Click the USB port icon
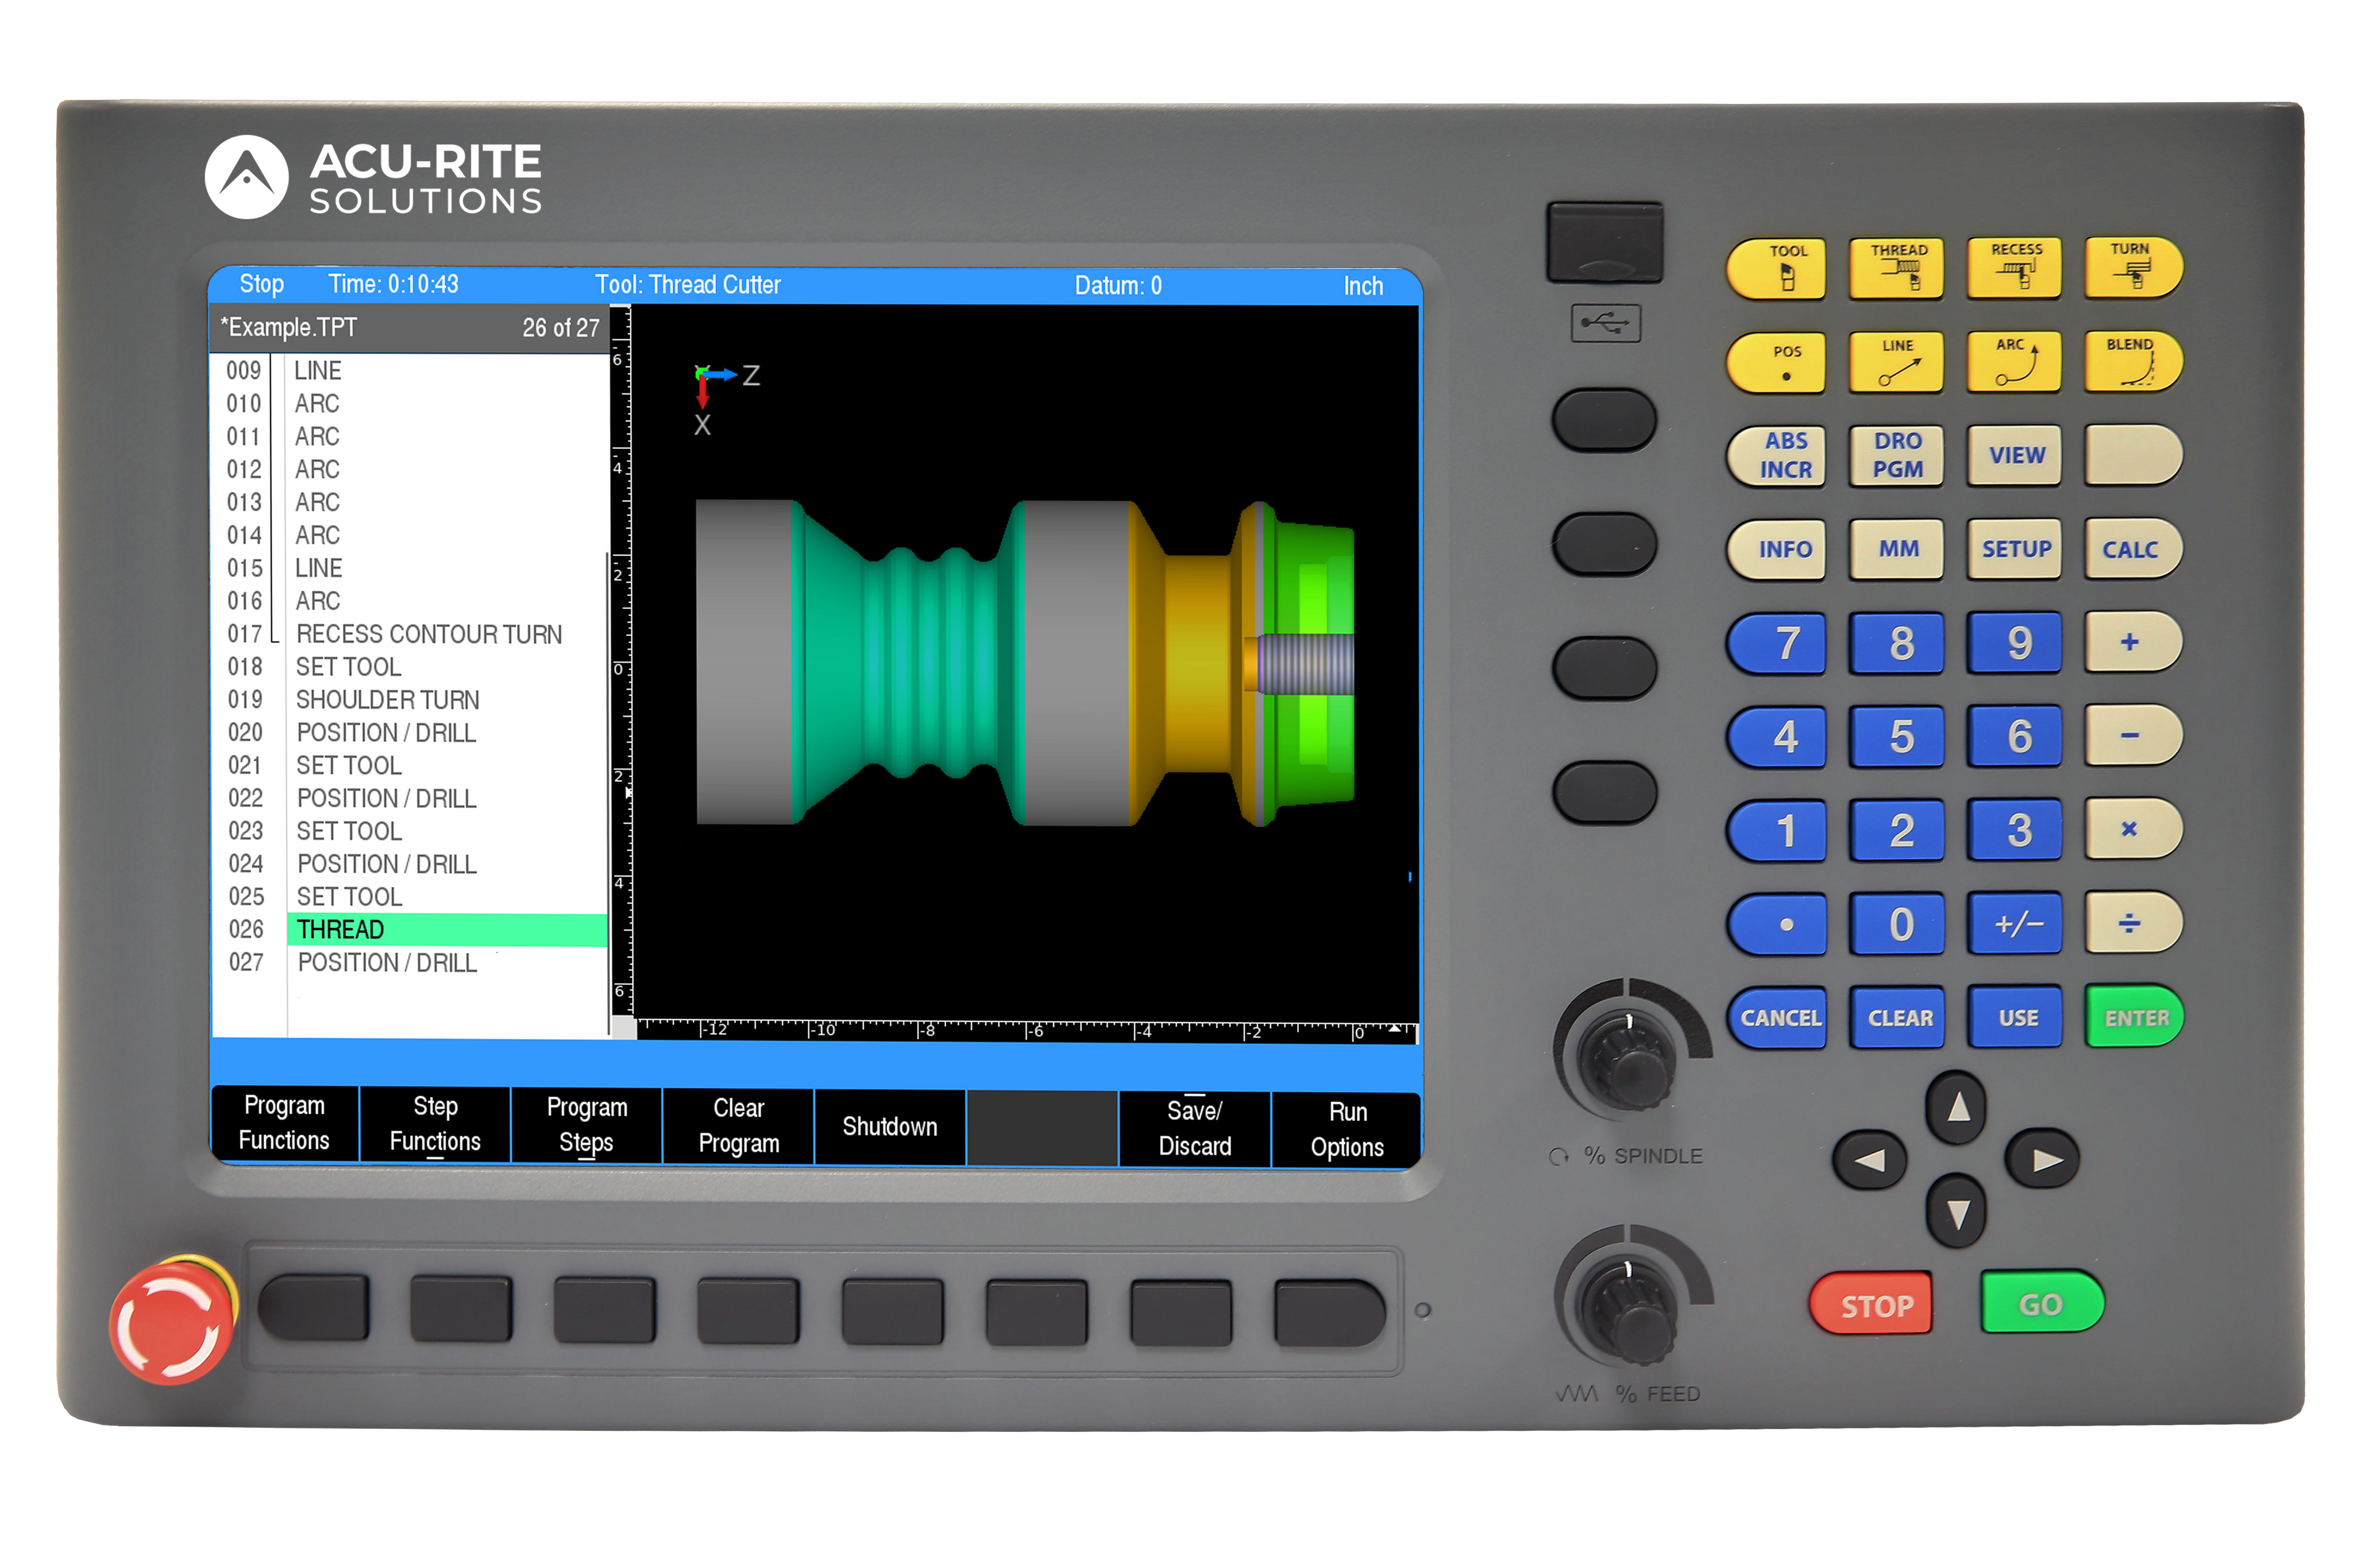This screenshot has height=1568, width=2353. pyautogui.click(x=1606, y=323)
